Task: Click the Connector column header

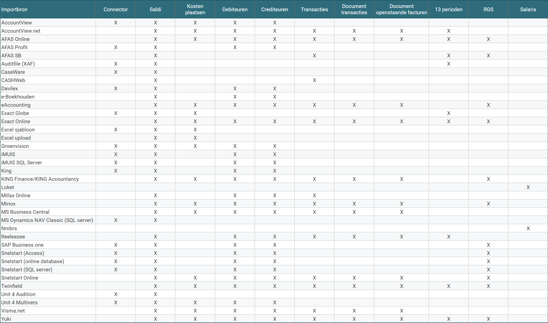Action: click(x=115, y=9)
